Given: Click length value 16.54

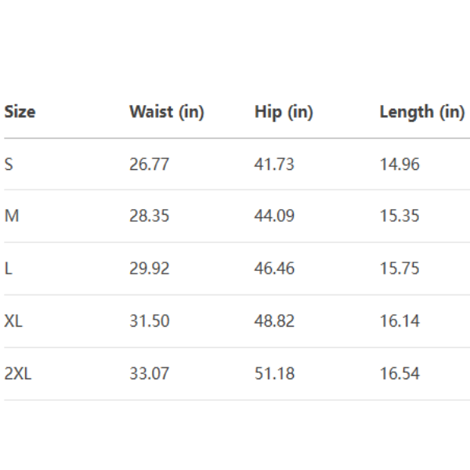Looking at the screenshot, I should pyautogui.click(x=399, y=374).
